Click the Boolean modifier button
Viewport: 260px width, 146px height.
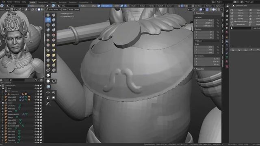click(240, 13)
